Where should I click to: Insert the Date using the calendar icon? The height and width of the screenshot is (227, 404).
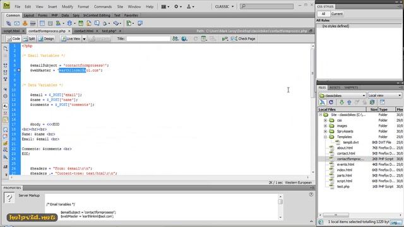click(81, 23)
